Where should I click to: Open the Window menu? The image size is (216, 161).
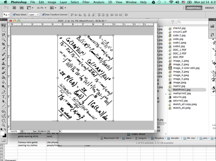point(131,2)
